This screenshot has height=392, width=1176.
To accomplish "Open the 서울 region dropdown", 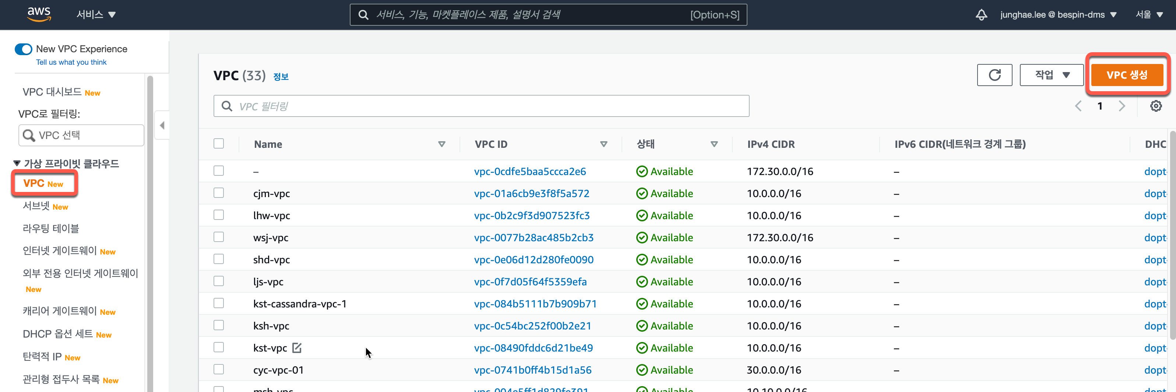I will [x=1149, y=15].
